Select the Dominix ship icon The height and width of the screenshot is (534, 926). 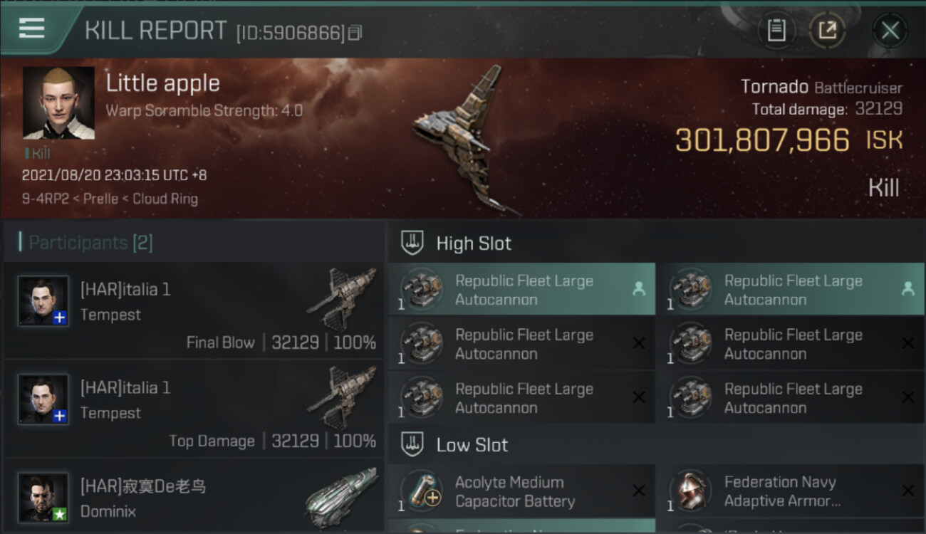[x=341, y=495]
